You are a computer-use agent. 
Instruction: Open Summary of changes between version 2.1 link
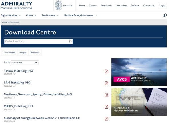42,118
